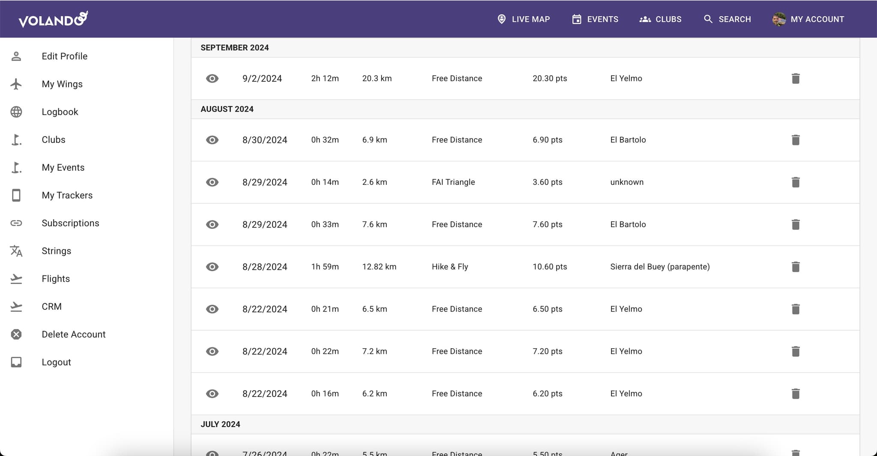
Task: Remove the FAI Triangle flight entry
Action: pos(795,182)
